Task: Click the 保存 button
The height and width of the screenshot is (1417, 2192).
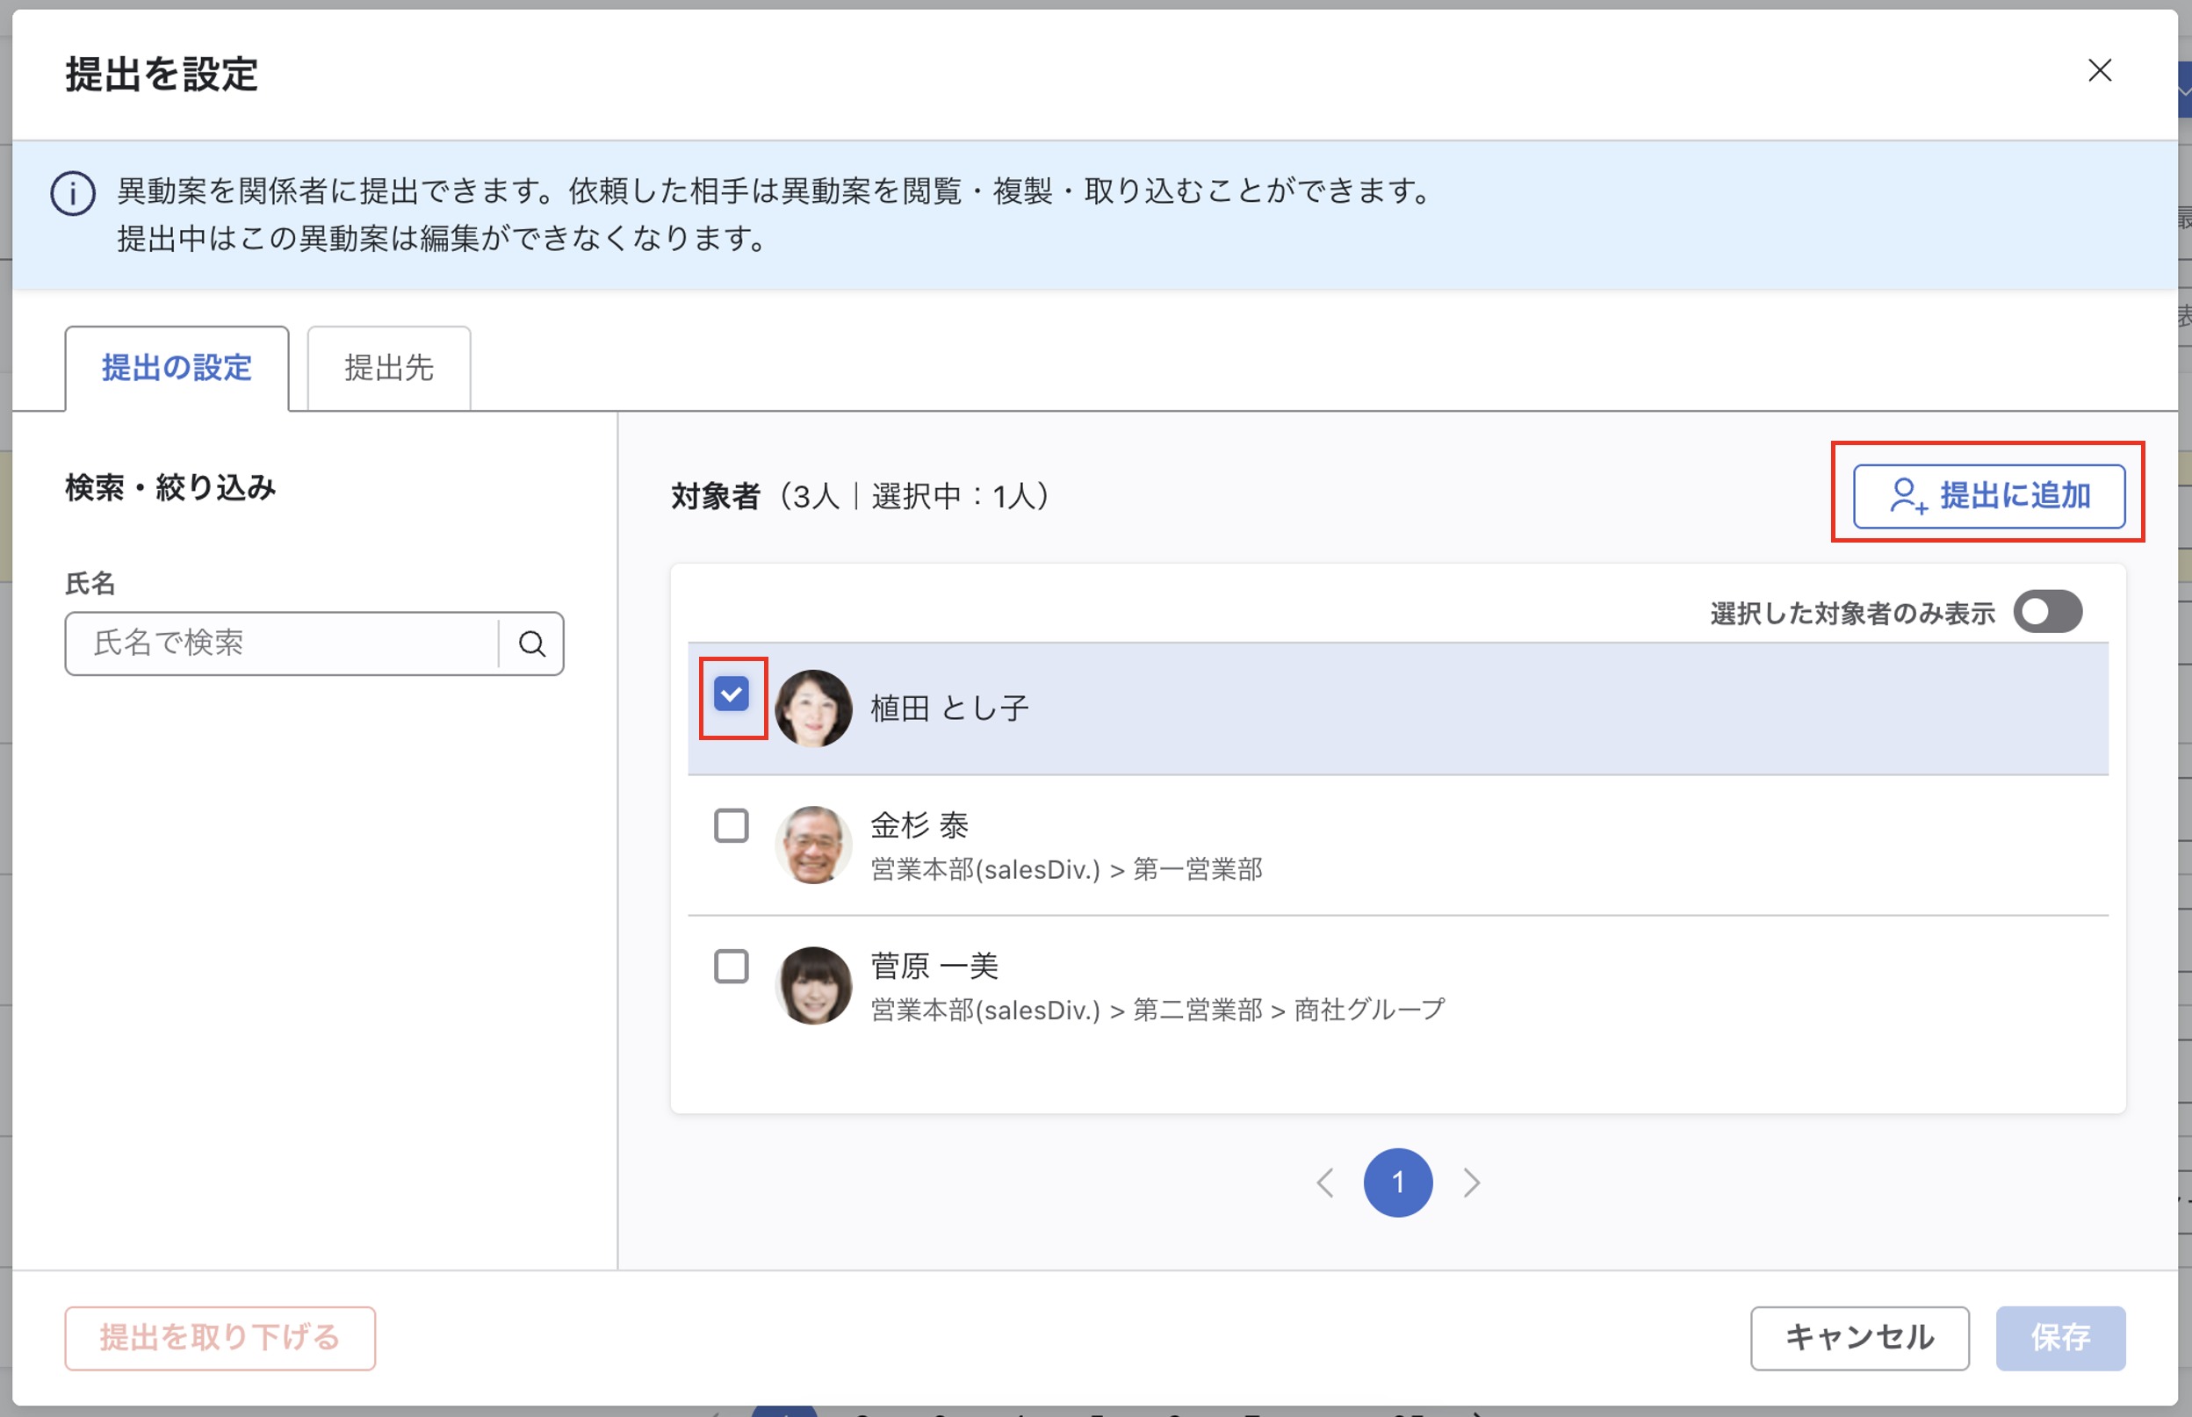Action: [2059, 1337]
